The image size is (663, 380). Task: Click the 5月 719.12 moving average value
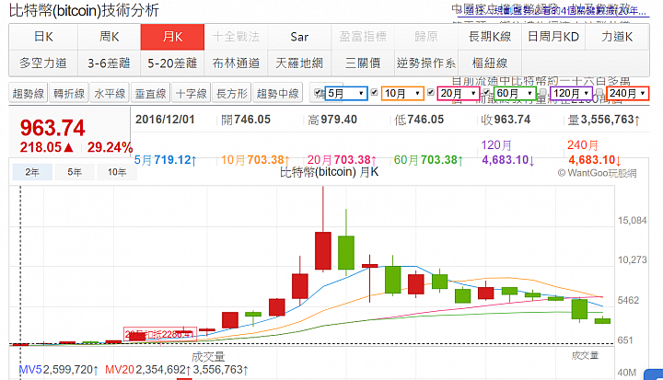pos(166,160)
